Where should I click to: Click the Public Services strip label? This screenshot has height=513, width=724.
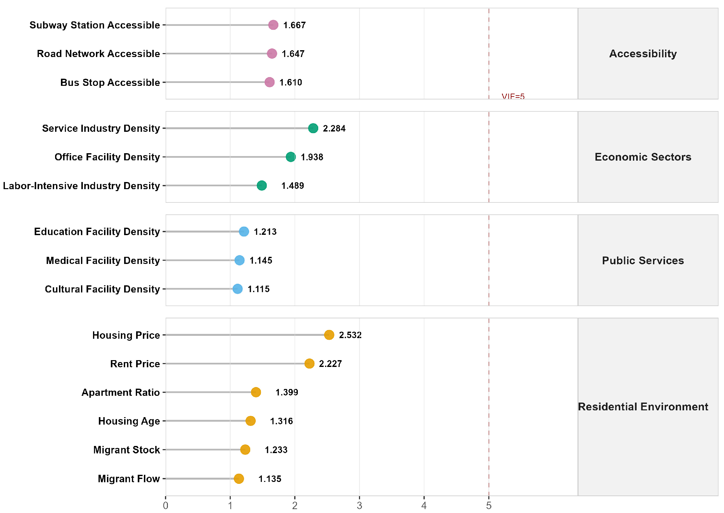pos(643,260)
